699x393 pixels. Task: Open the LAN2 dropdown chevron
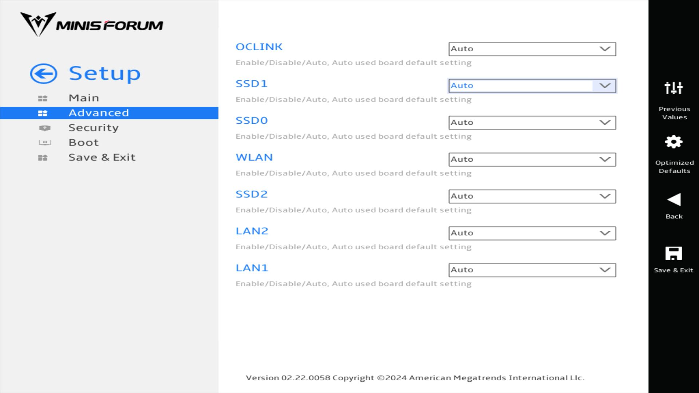tap(605, 233)
